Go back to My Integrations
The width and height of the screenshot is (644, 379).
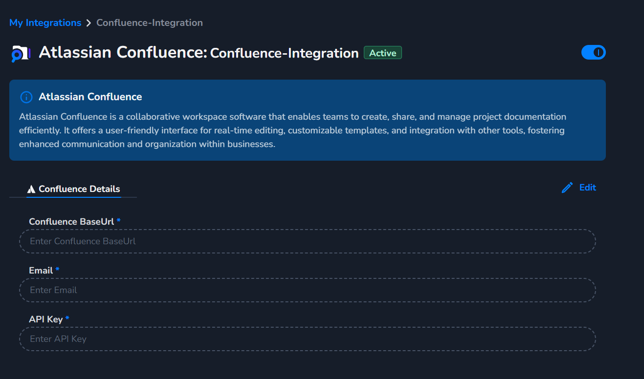point(45,23)
